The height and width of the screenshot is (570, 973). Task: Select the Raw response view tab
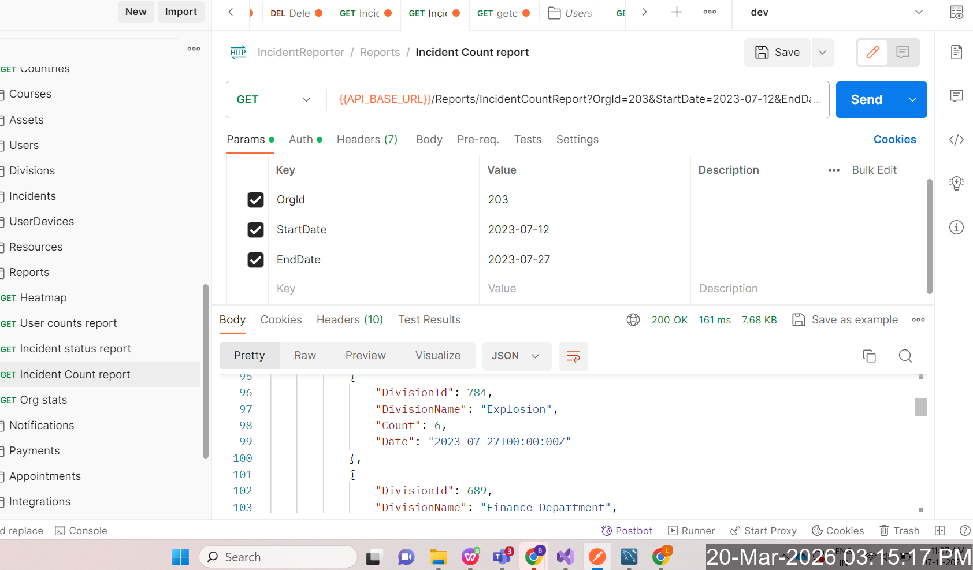click(305, 356)
